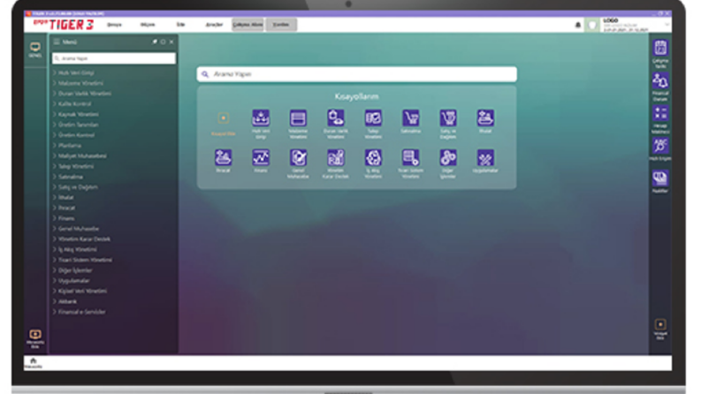Open the third menu between Düzen and Araçlar

(x=180, y=25)
